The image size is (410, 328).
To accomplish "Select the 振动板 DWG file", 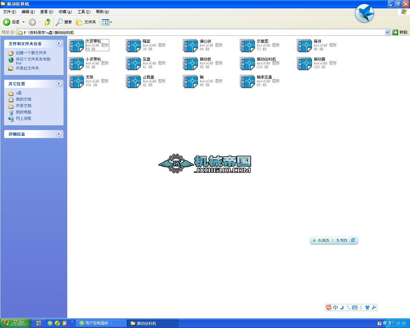I will [x=203, y=63].
